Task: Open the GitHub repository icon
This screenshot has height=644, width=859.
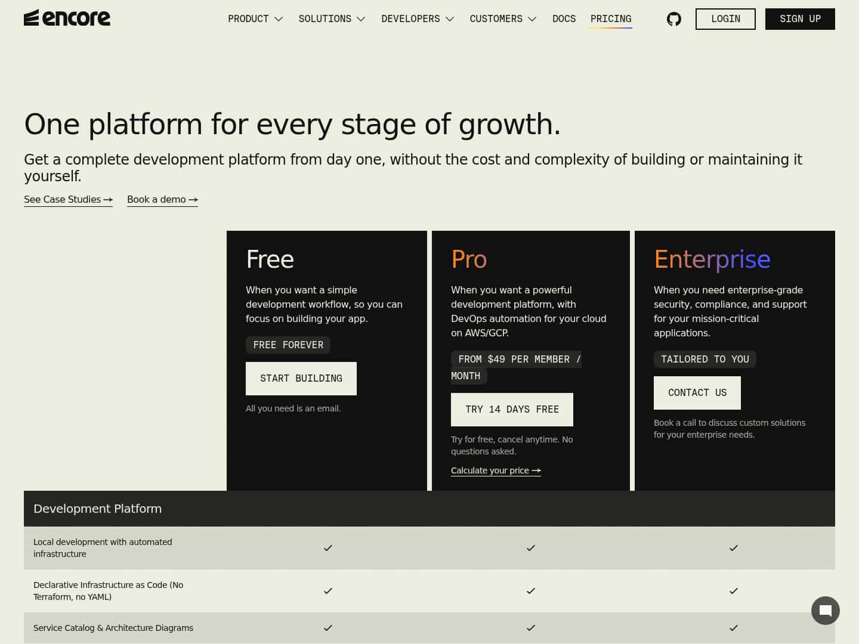Action: pyautogui.click(x=674, y=19)
